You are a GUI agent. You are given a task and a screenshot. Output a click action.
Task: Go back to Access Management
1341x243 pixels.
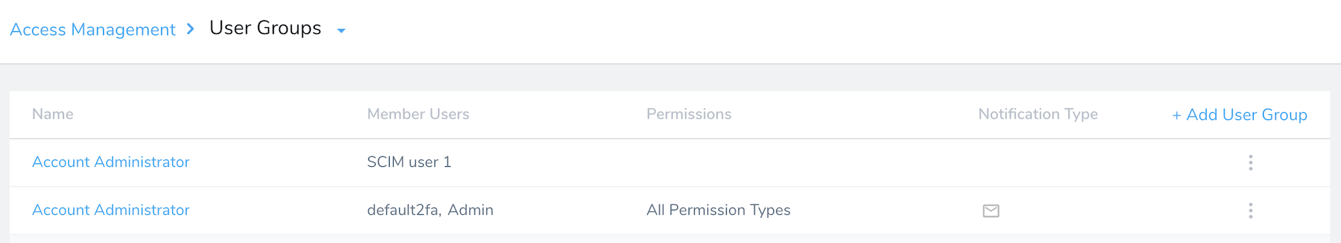pyautogui.click(x=92, y=29)
